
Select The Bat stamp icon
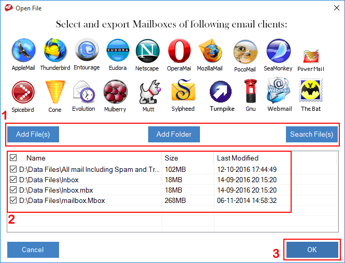(x=310, y=90)
